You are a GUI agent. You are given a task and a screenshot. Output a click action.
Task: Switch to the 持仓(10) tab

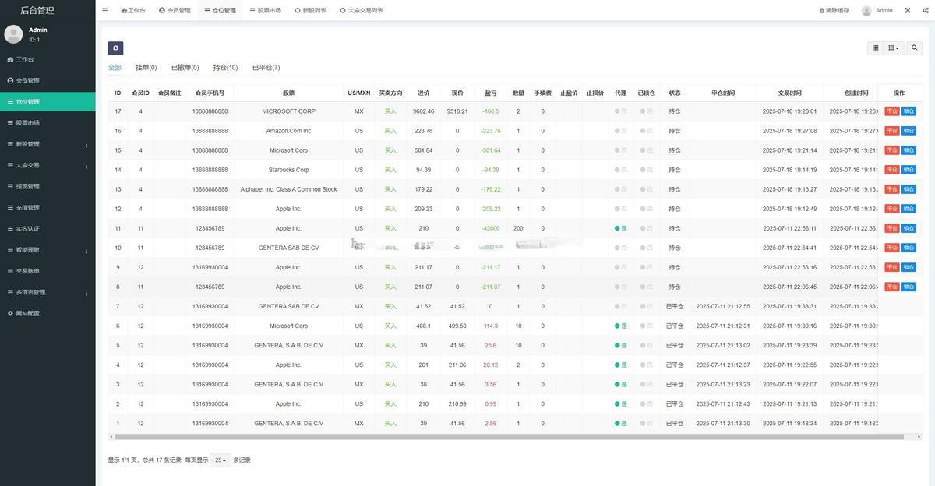tap(225, 68)
